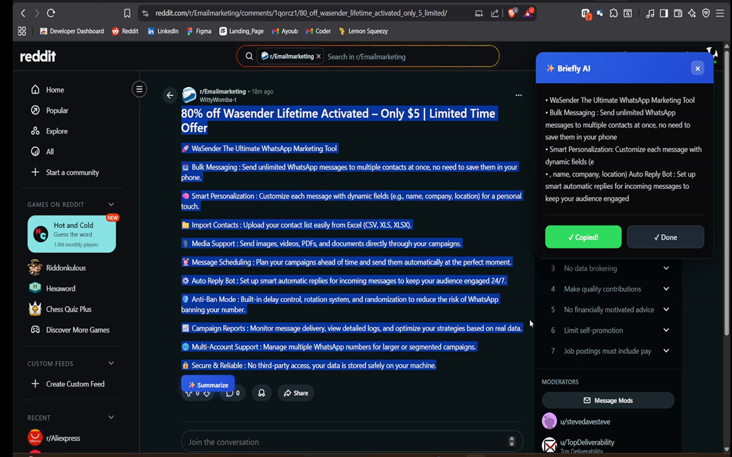Open moderator u/stevedavesteve profile

585,422
